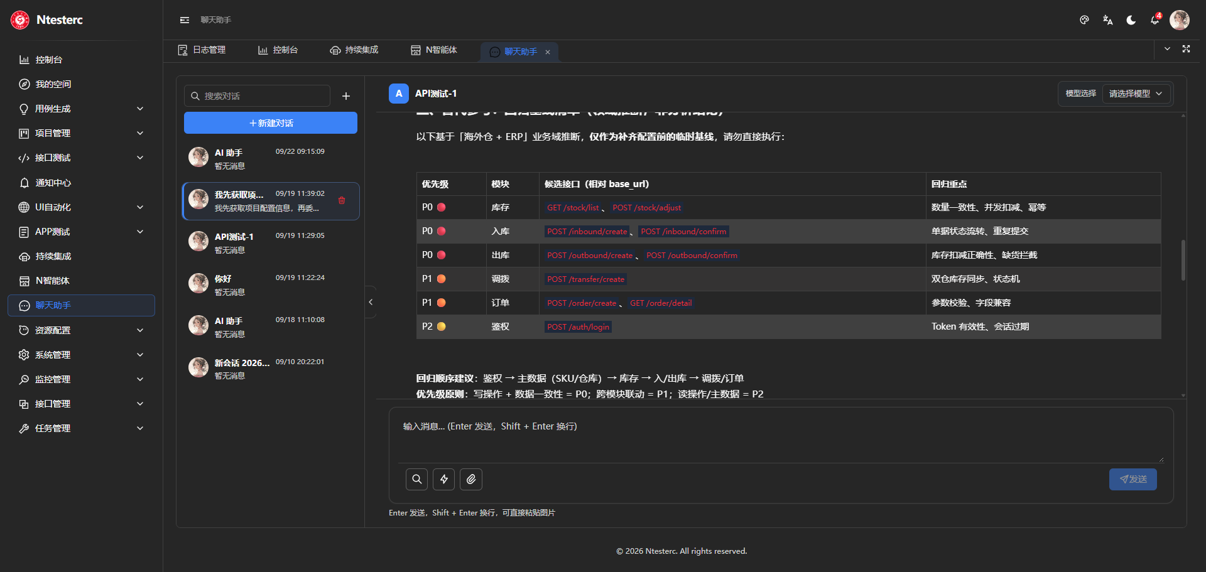Delete the 我先获取项... conversation
This screenshot has height=572, width=1206.
pos(342,200)
